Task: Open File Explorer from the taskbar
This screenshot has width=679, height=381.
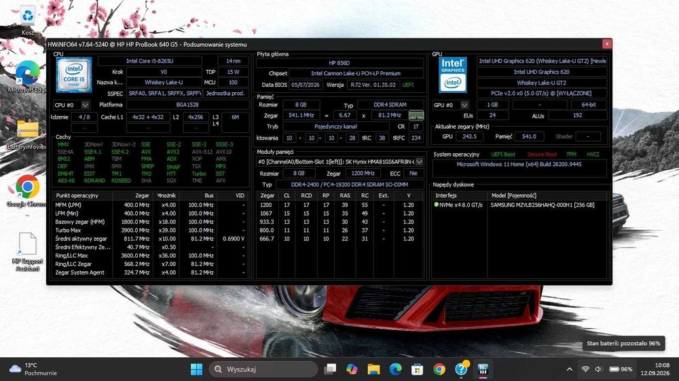Action: [x=373, y=369]
